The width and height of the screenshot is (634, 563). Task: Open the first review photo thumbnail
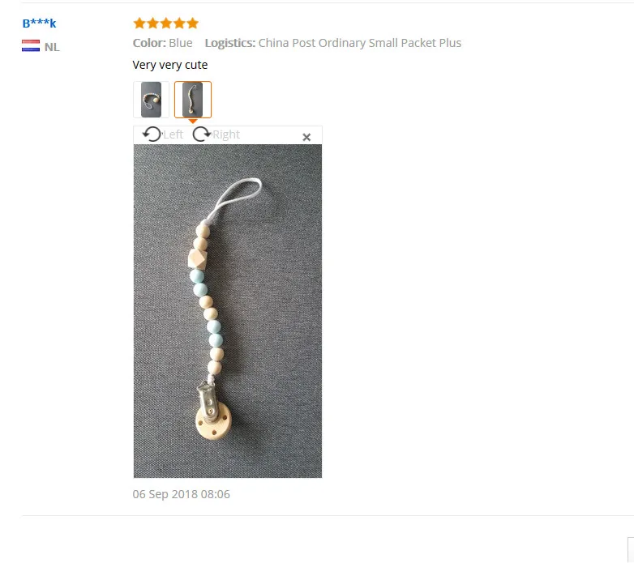coord(152,100)
